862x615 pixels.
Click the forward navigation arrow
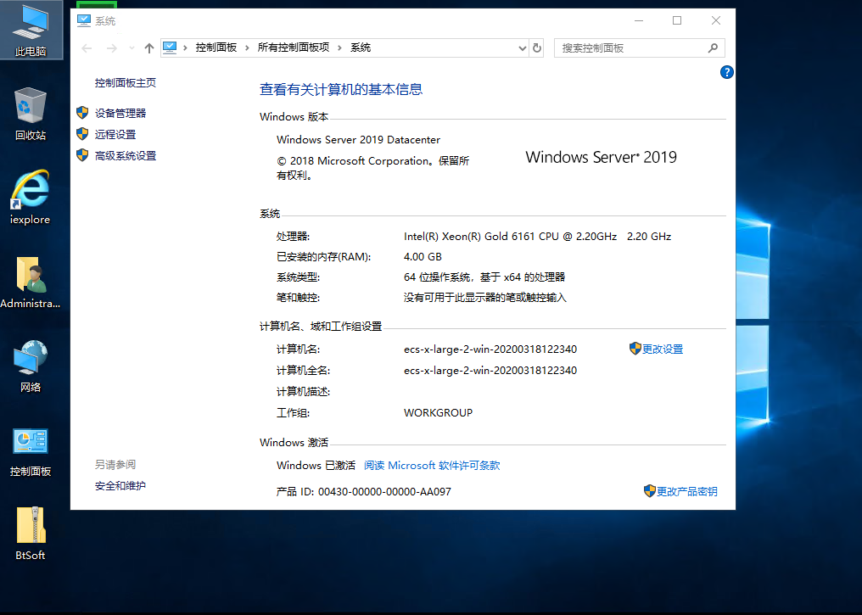(112, 48)
